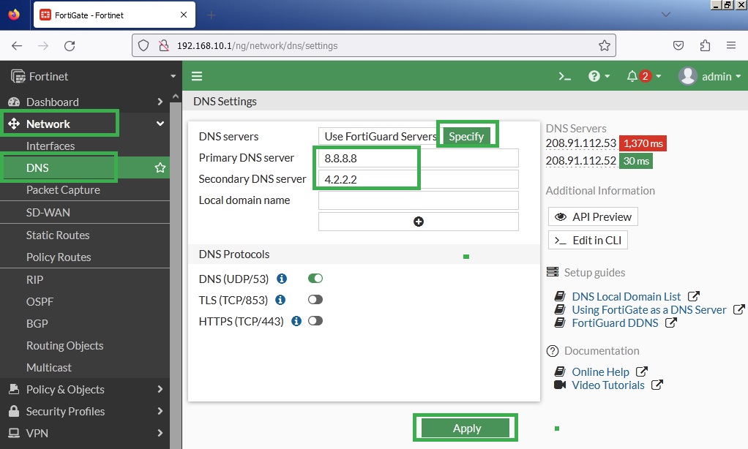
Task: Enable the TLS (TCP/853) toggle
Action: click(315, 300)
